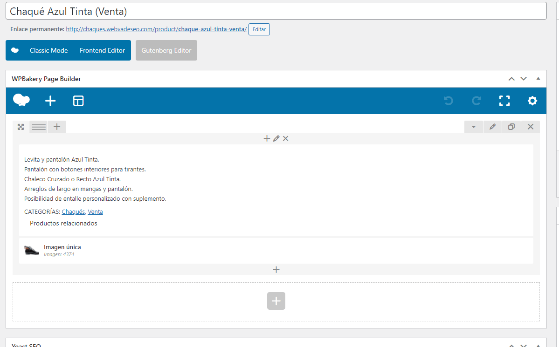This screenshot has height=347, width=559.
Task: Click the row move handle icon
Action: tap(21, 127)
